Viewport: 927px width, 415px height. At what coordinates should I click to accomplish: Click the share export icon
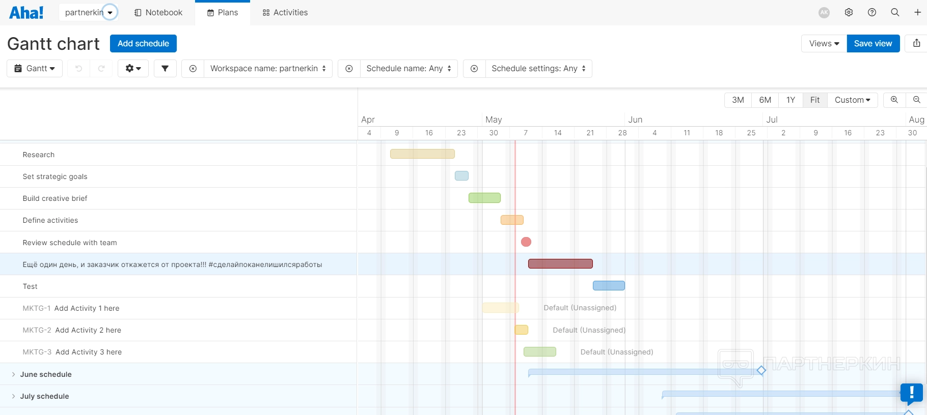(x=916, y=43)
